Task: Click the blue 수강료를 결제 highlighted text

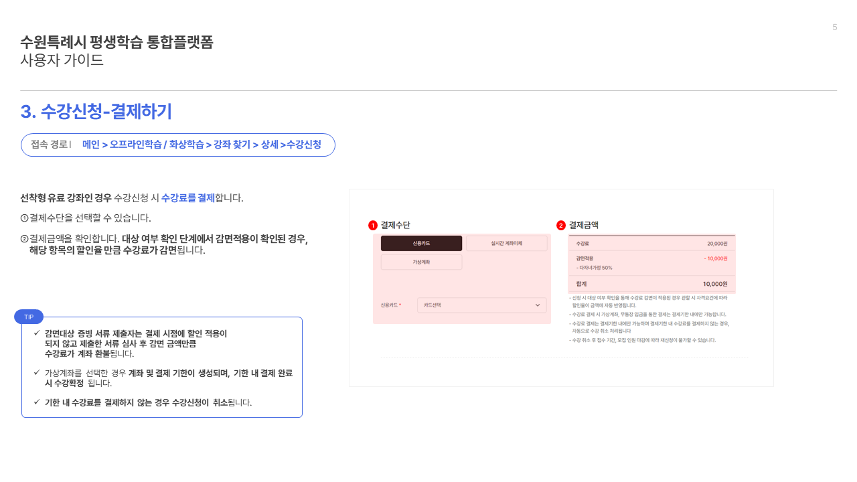Action: pyautogui.click(x=187, y=198)
